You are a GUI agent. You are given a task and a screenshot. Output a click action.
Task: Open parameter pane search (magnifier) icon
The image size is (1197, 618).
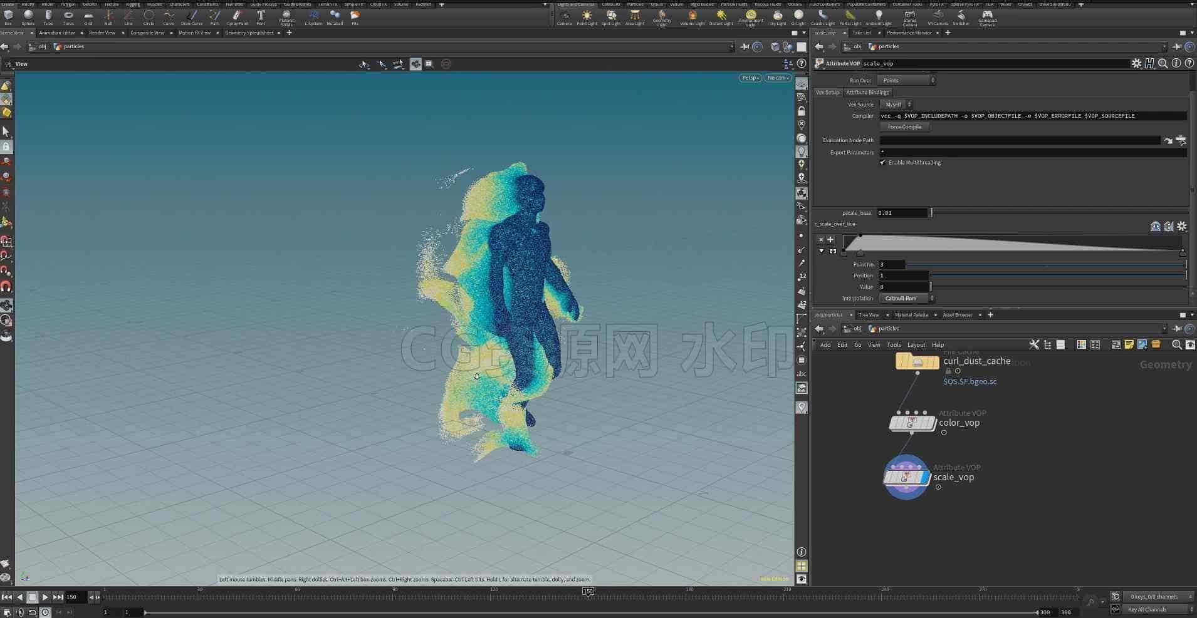click(1163, 63)
